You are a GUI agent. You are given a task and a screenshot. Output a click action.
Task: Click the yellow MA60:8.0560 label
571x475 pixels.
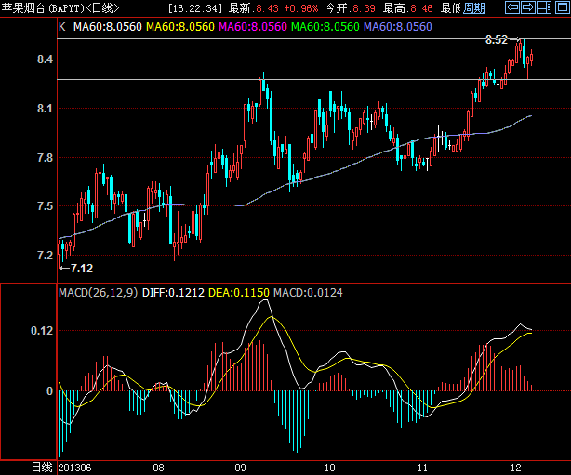point(180,27)
